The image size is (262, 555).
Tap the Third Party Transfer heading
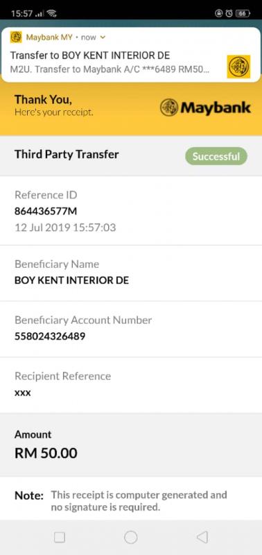pos(67,154)
